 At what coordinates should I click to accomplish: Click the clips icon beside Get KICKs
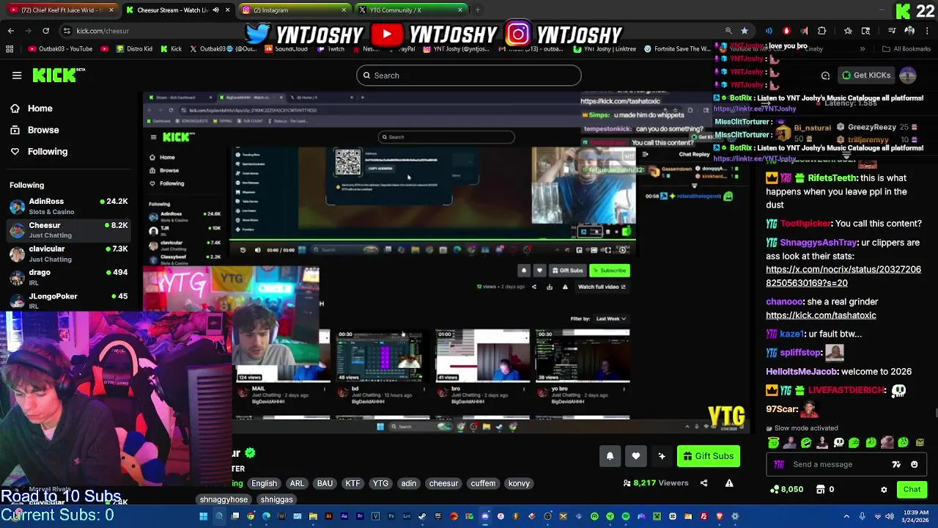(x=825, y=76)
